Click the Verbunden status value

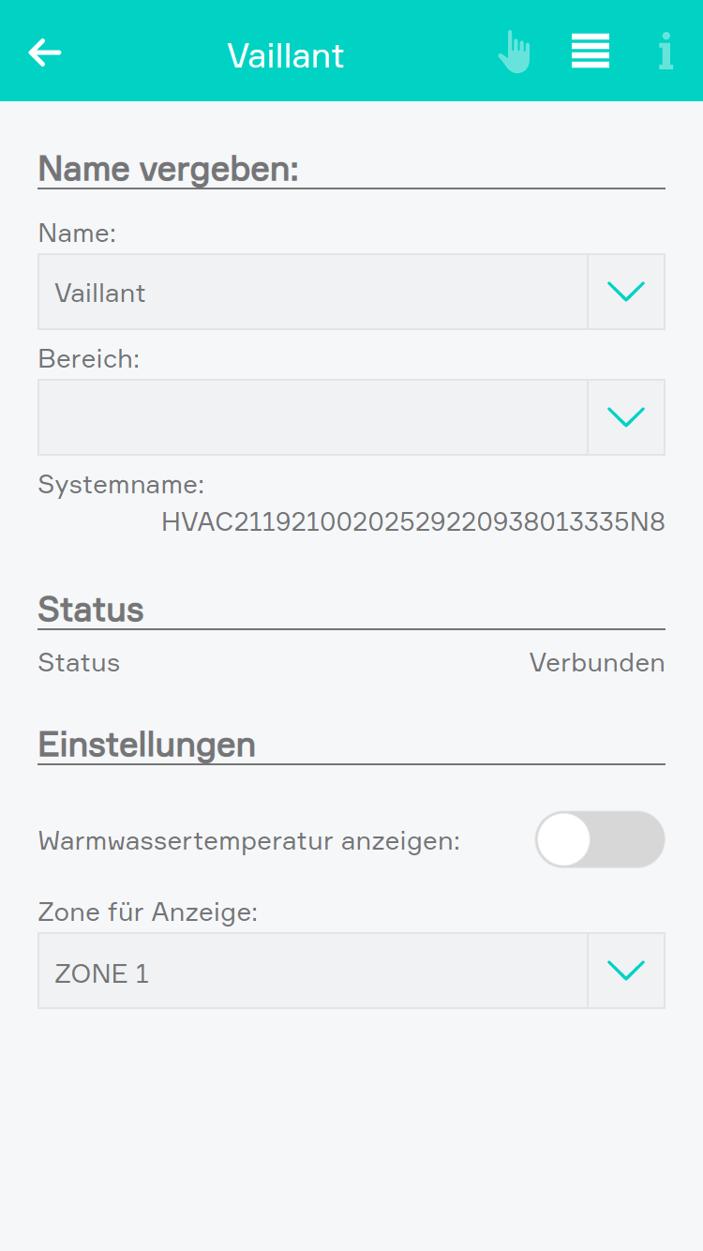597,663
